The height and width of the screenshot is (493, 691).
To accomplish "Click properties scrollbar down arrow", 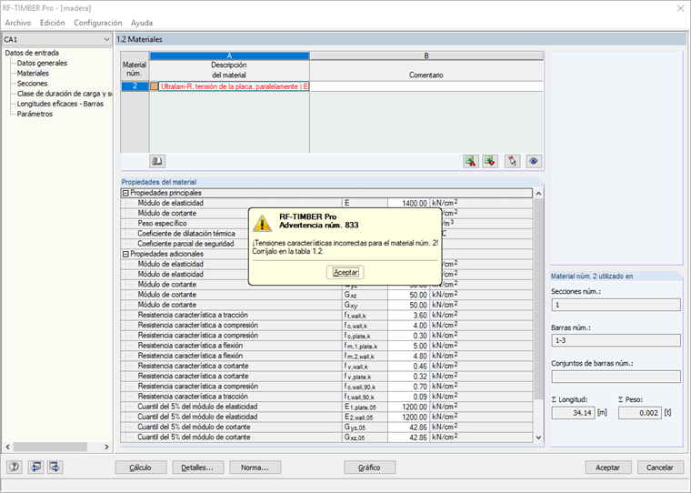I will point(538,438).
